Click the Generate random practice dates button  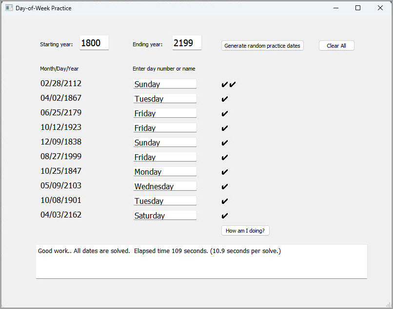(262, 46)
